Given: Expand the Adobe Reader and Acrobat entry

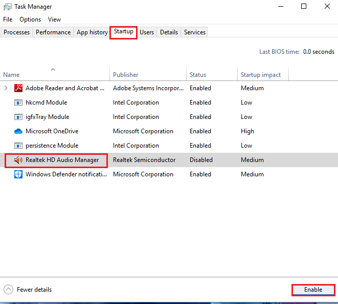Looking at the screenshot, I should click(x=6, y=88).
